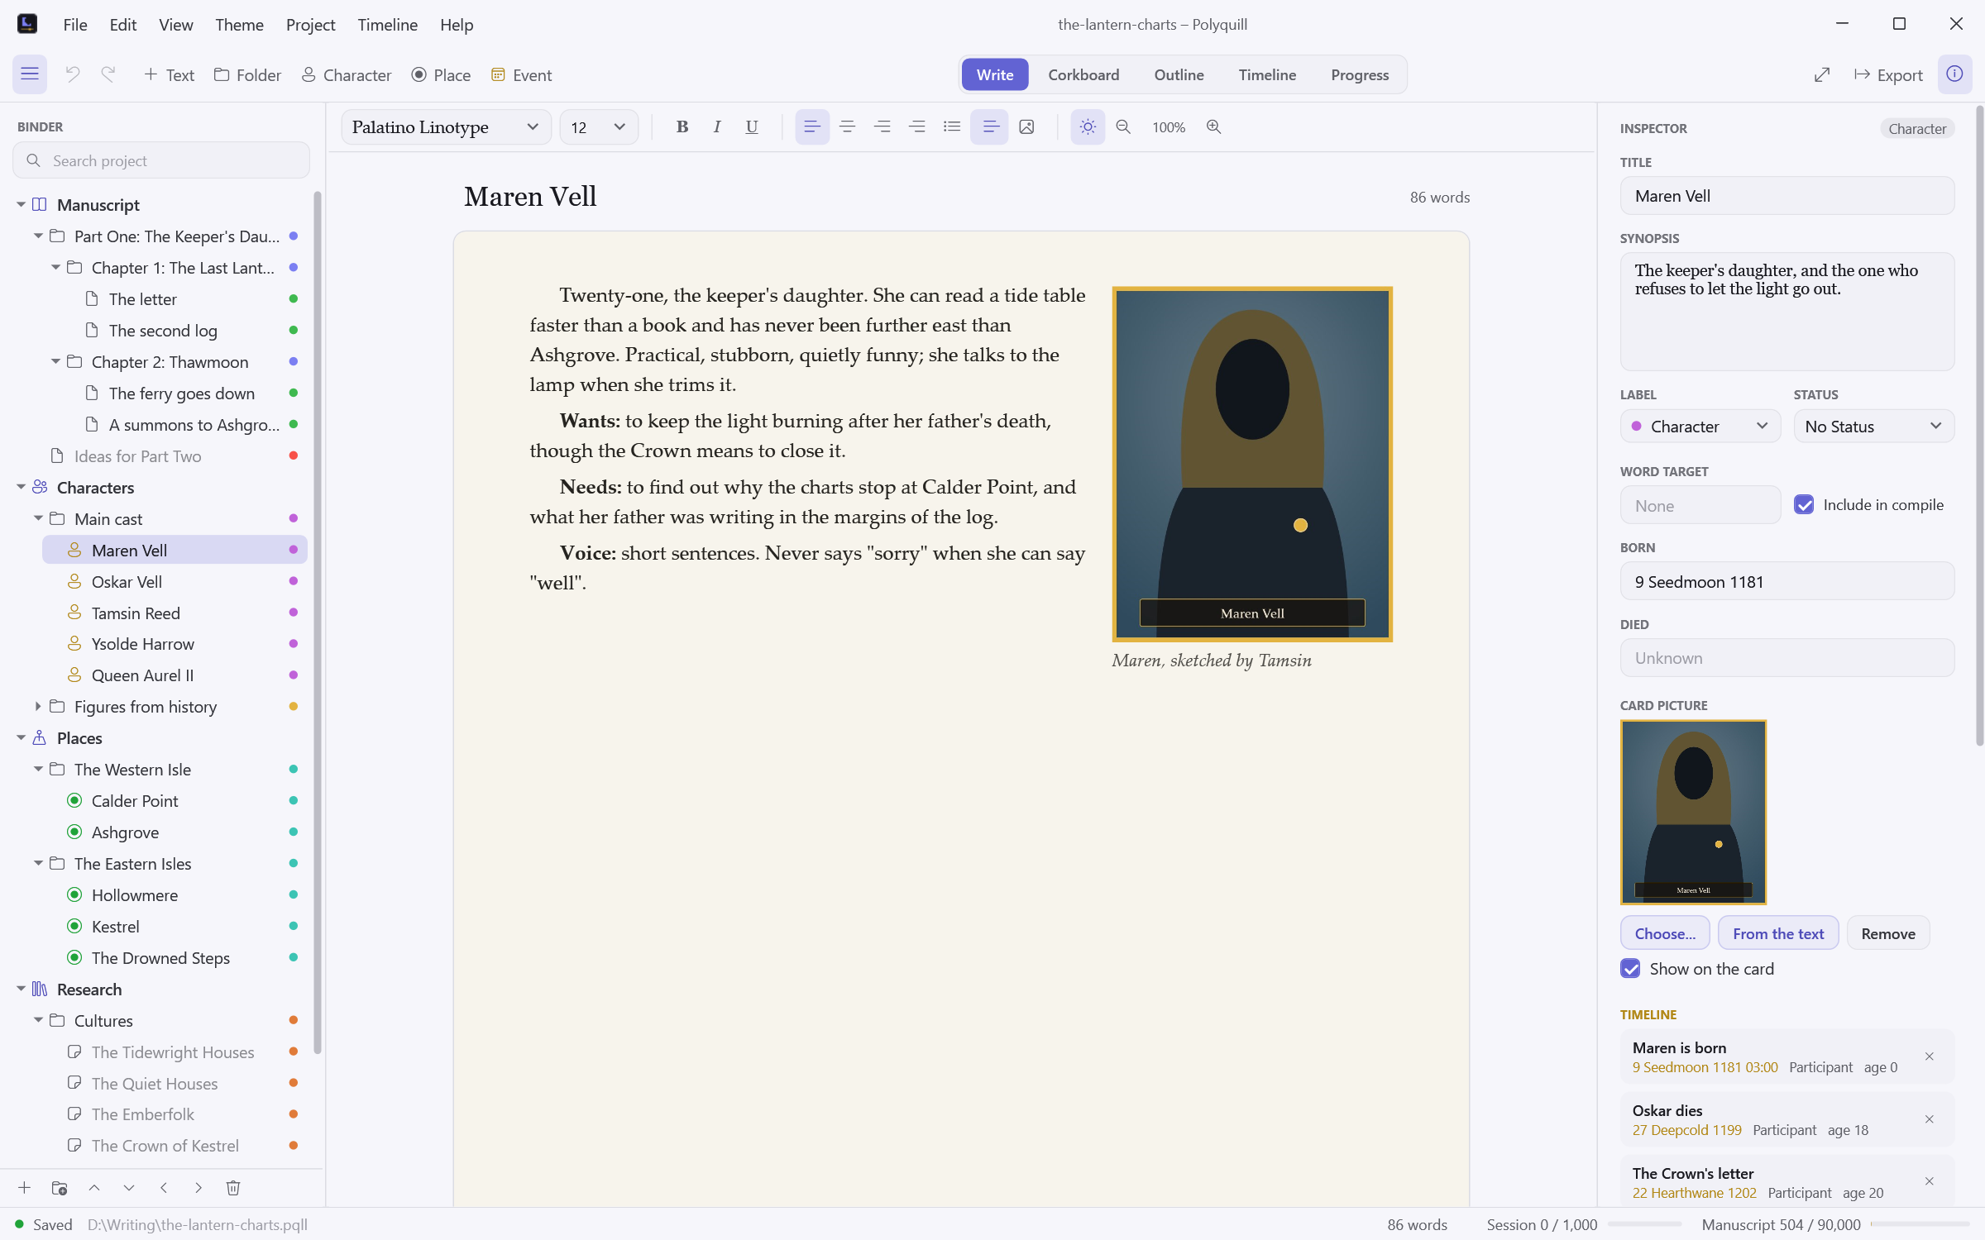Add new folder from binder footer
The width and height of the screenshot is (1985, 1240).
tap(60, 1188)
